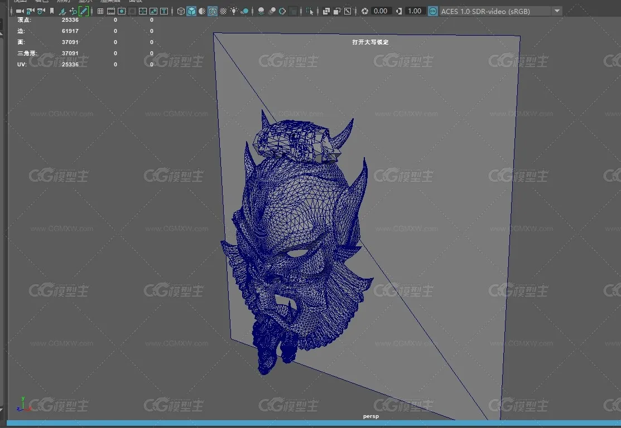Click the Use Default Material icon
The image size is (621, 428).
tap(202, 11)
